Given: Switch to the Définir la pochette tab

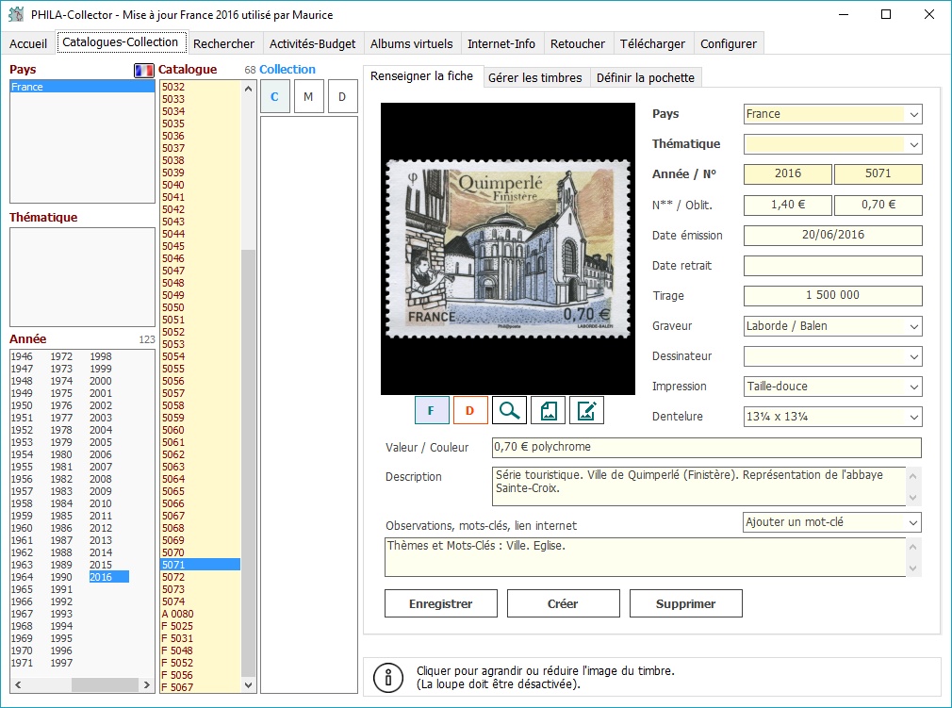Looking at the screenshot, I should coord(646,77).
